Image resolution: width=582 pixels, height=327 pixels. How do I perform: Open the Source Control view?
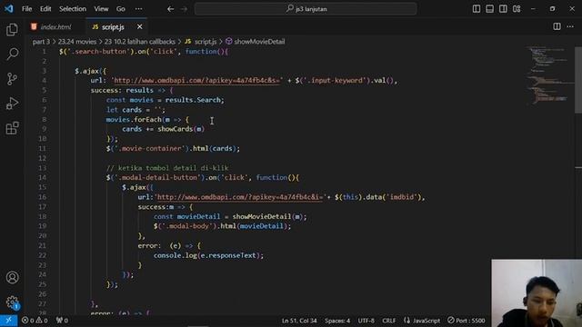[12, 79]
